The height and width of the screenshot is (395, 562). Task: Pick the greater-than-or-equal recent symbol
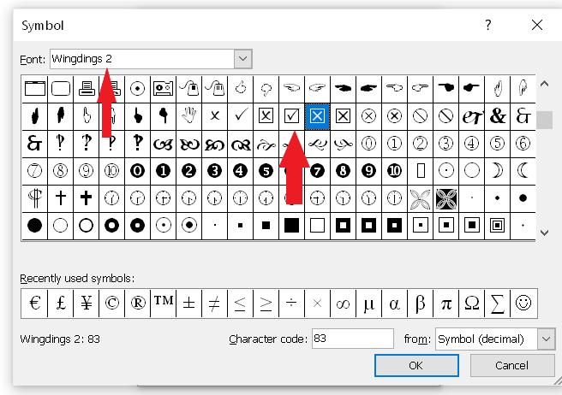coord(266,303)
